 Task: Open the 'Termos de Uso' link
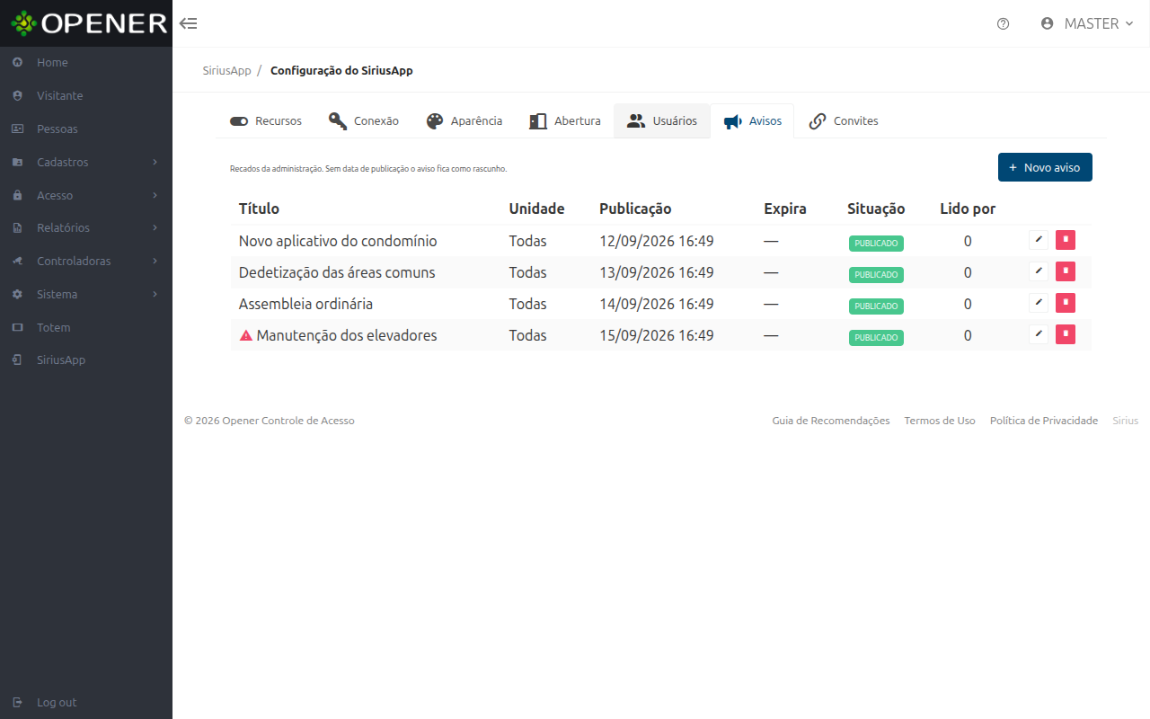pos(940,421)
